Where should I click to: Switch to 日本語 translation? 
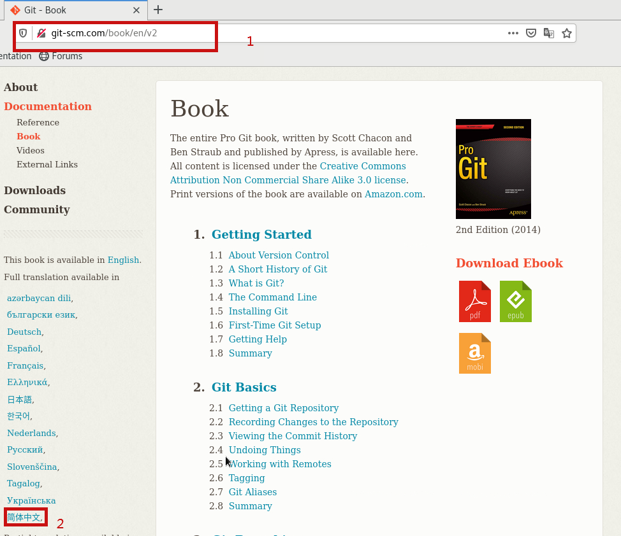19,400
